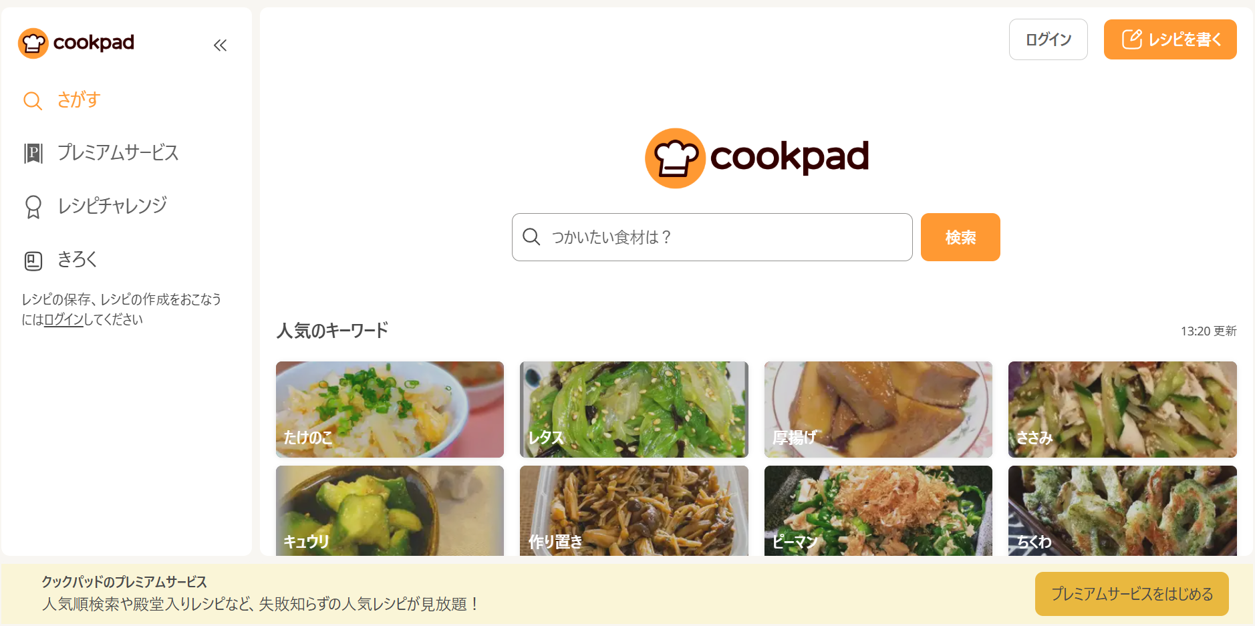
Task: Open the きろく notebook icon
Action: pos(33,261)
